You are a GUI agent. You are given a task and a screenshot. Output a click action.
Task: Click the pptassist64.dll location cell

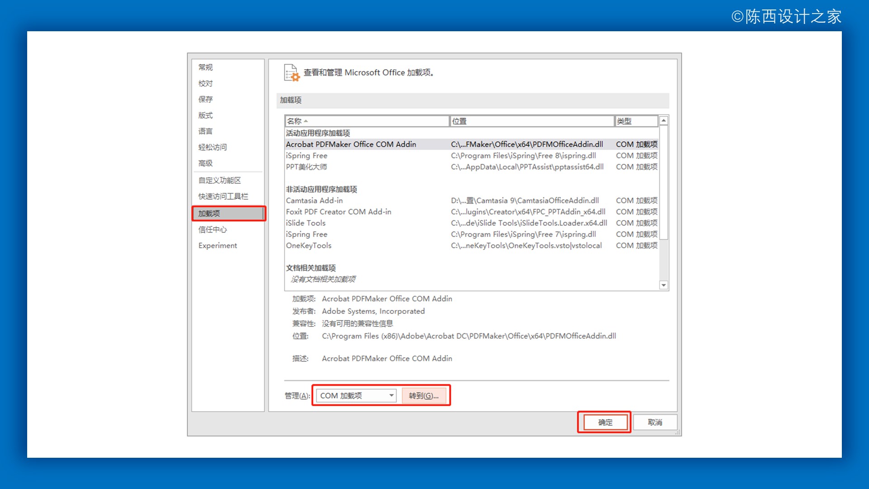(x=527, y=167)
